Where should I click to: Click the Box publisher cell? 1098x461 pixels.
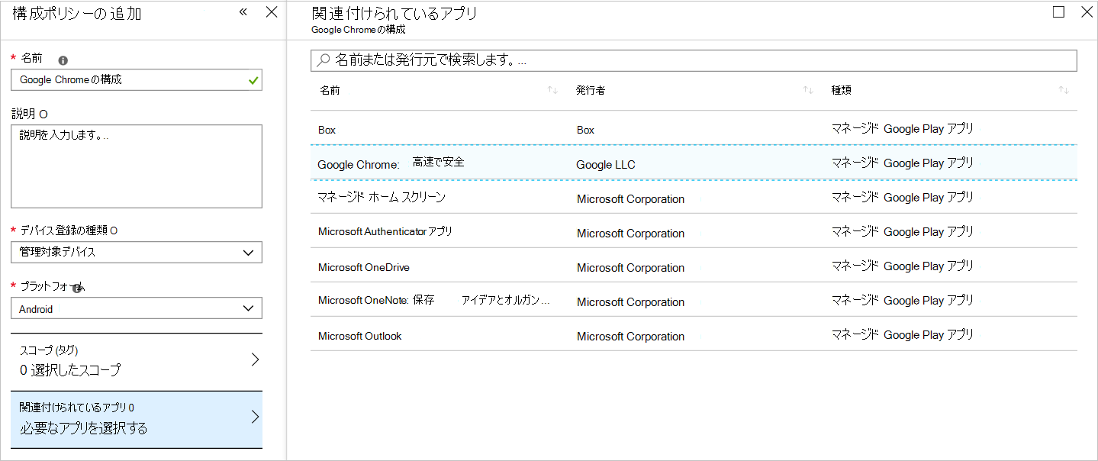pyautogui.click(x=585, y=130)
